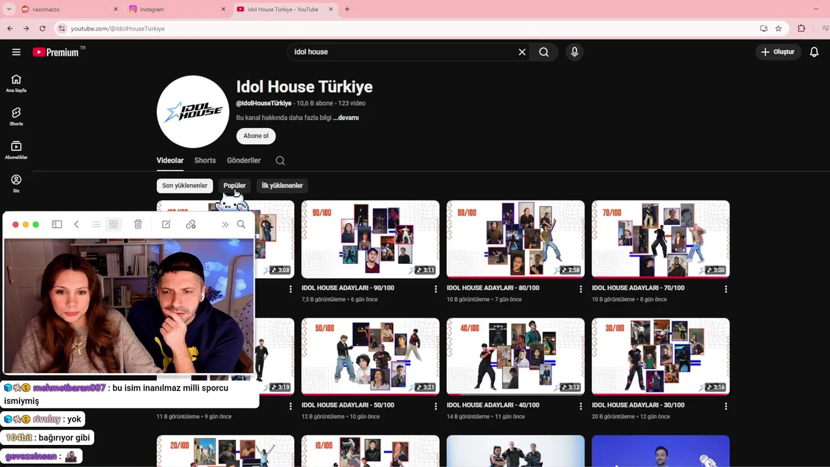
Task: Play the 70/100 video thumbnail
Action: (x=661, y=239)
